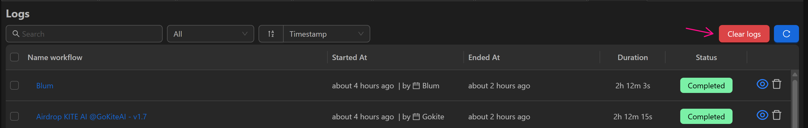The height and width of the screenshot is (128, 808).
Task: Open Airdrop KITE AI @GoKiteAI workflow link
Action: 91,117
